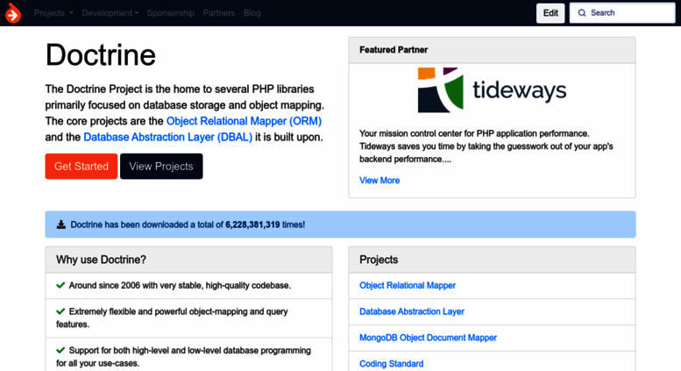Open the Projects dropdown menu
Viewport: 681px width, 371px height.
[x=53, y=13]
